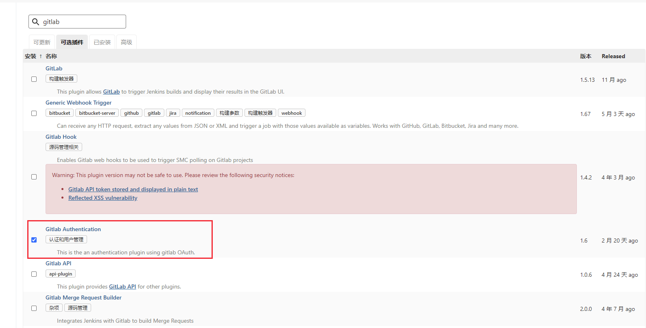This screenshot has width=646, height=328.
Task: Focus the gitlab search field
Action: pos(77,22)
